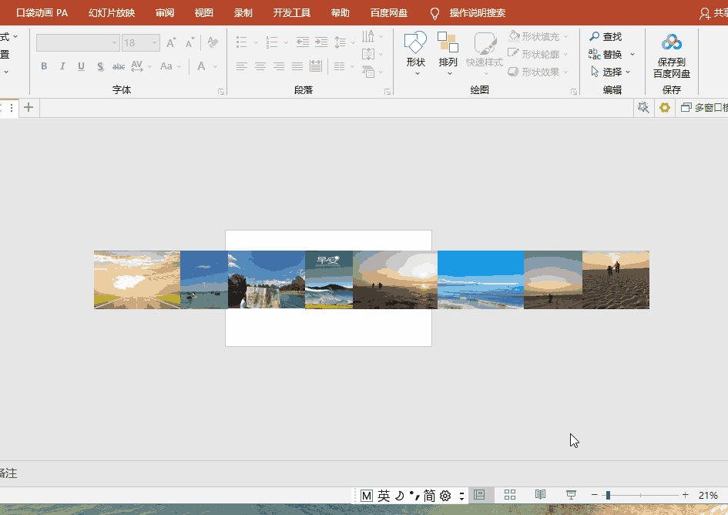
Task: Click the zoom slider handle
Action: [608, 496]
